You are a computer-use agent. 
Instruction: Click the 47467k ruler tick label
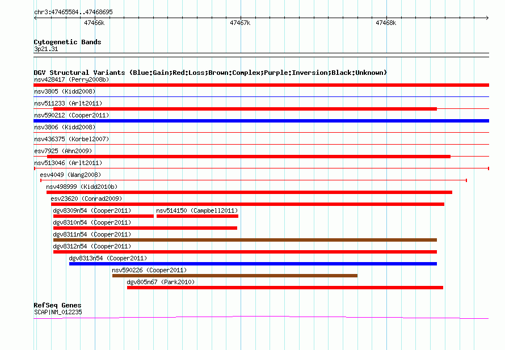pos(240,23)
